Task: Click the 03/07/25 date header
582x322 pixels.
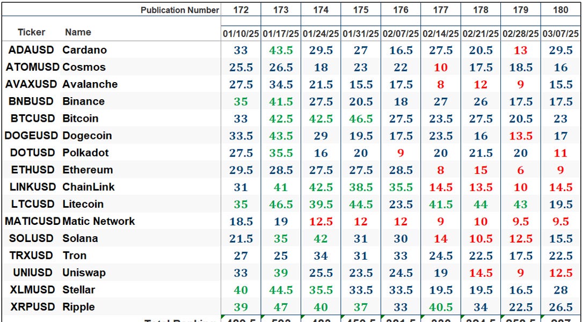Action: click(561, 34)
